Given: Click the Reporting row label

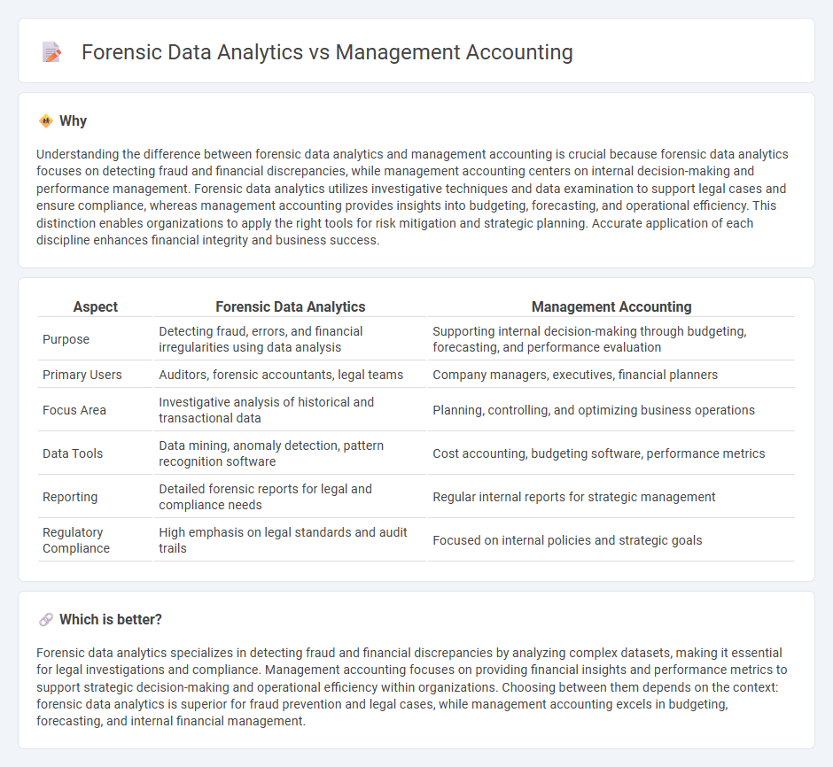Looking at the screenshot, I should (70, 498).
